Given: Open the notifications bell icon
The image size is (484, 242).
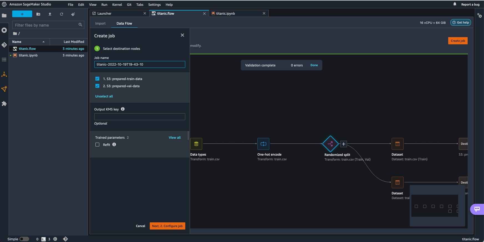Looking at the screenshot, I should click(455, 4).
